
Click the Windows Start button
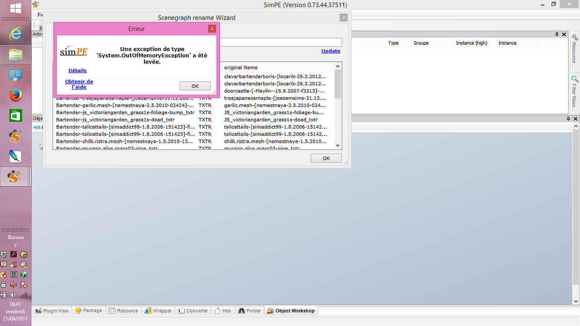16,8
